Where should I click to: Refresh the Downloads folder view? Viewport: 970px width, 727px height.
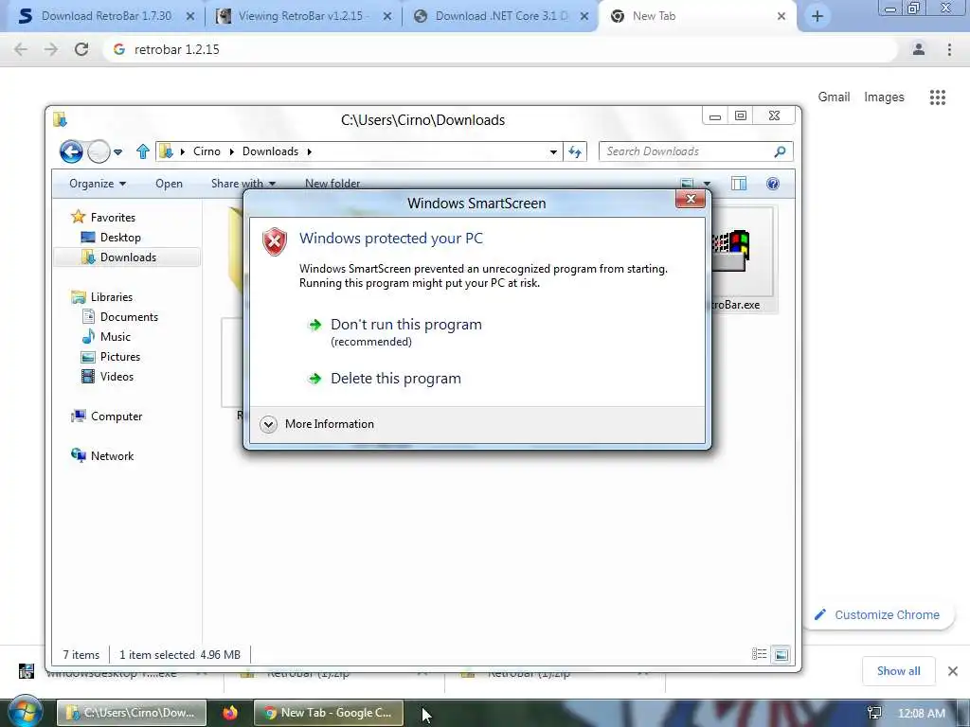point(575,152)
